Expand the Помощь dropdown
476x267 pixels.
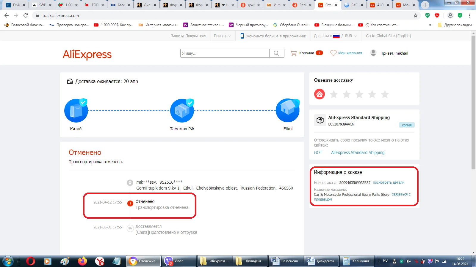(x=222, y=36)
